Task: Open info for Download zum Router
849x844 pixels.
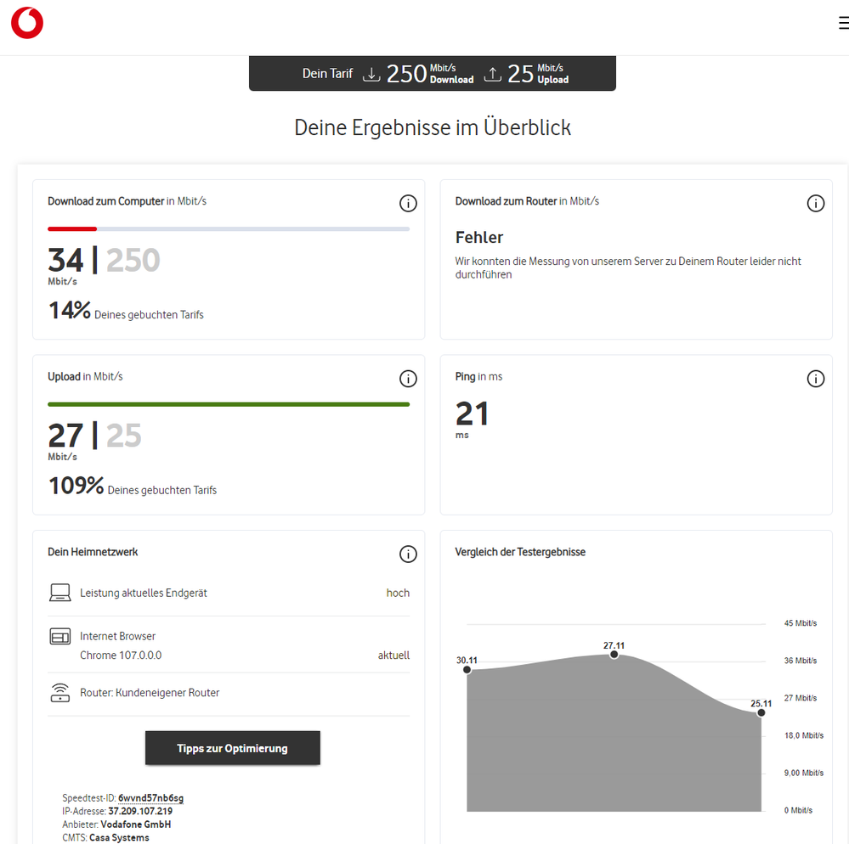Action: pyautogui.click(x=815, y=204)
